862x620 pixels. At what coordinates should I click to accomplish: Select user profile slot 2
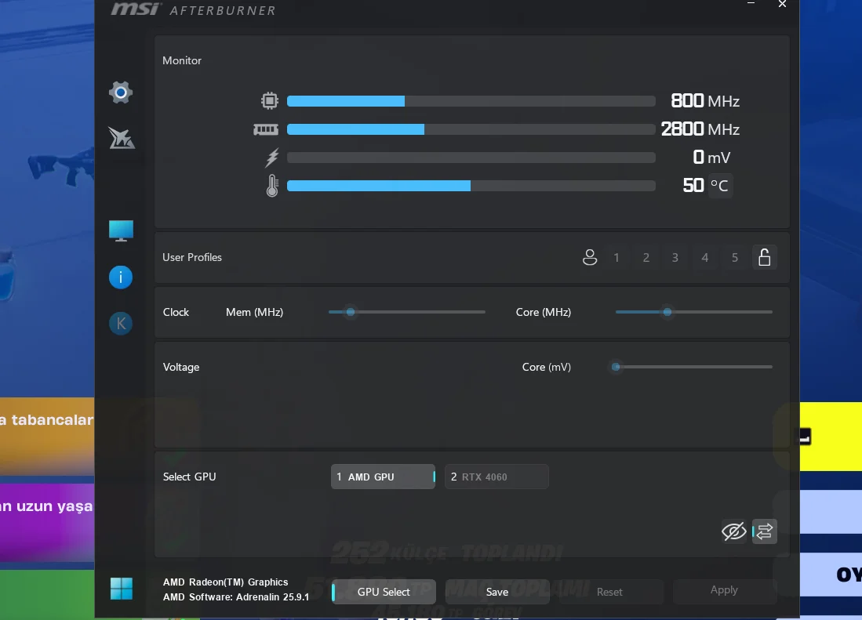tap(646, 258)
